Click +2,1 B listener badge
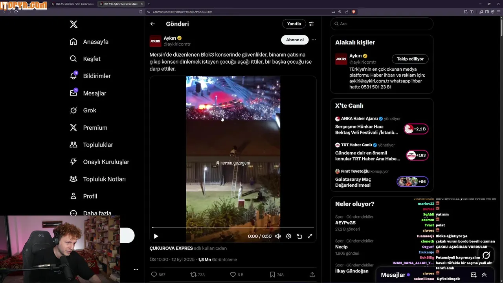 click(416, 129)
